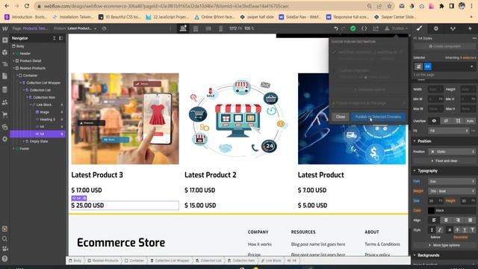Open the Ecommerce cart panel icon
This screenshot has width=478, height=269.
pyautogui.click(x=5, y=114)
